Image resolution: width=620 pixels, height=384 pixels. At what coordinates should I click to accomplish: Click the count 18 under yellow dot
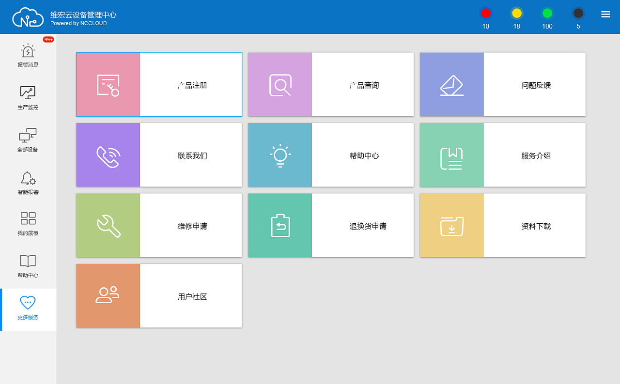pyautogui.click(x=517, y=26)
